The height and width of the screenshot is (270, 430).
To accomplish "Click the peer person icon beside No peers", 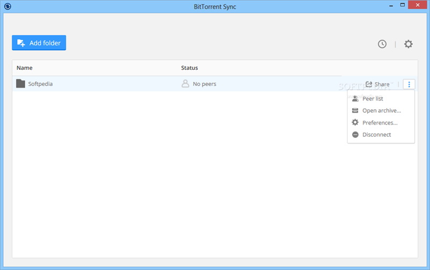I will tap(185, 84).
